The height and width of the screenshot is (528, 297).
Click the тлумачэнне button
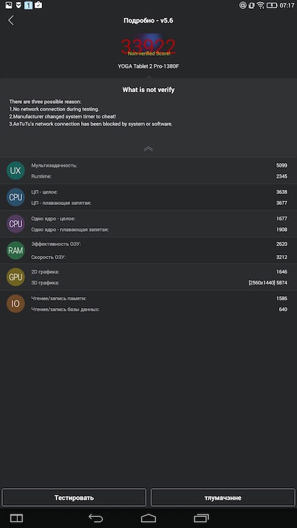223,498
